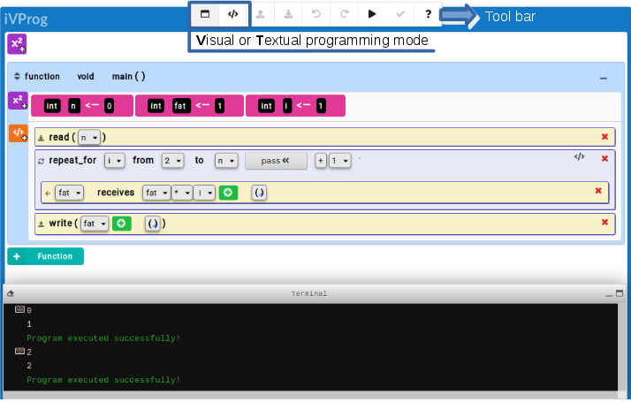Open the write variable fat dropdown
The image size is (631, 402).
click(95, 224)
